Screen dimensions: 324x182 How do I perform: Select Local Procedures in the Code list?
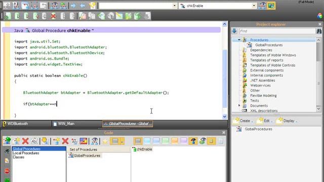point(26,153)
